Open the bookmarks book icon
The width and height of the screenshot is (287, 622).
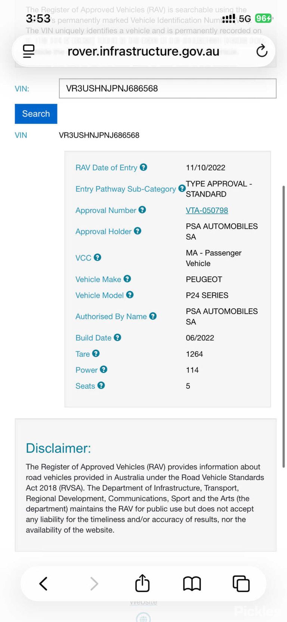[x=192, y=583]
